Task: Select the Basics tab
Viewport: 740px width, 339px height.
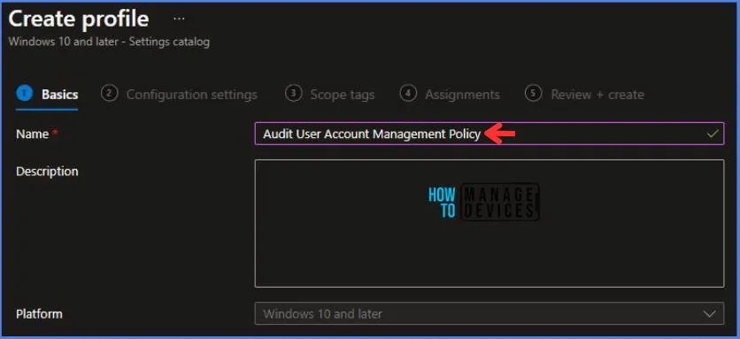Action: tap(47, 95)
